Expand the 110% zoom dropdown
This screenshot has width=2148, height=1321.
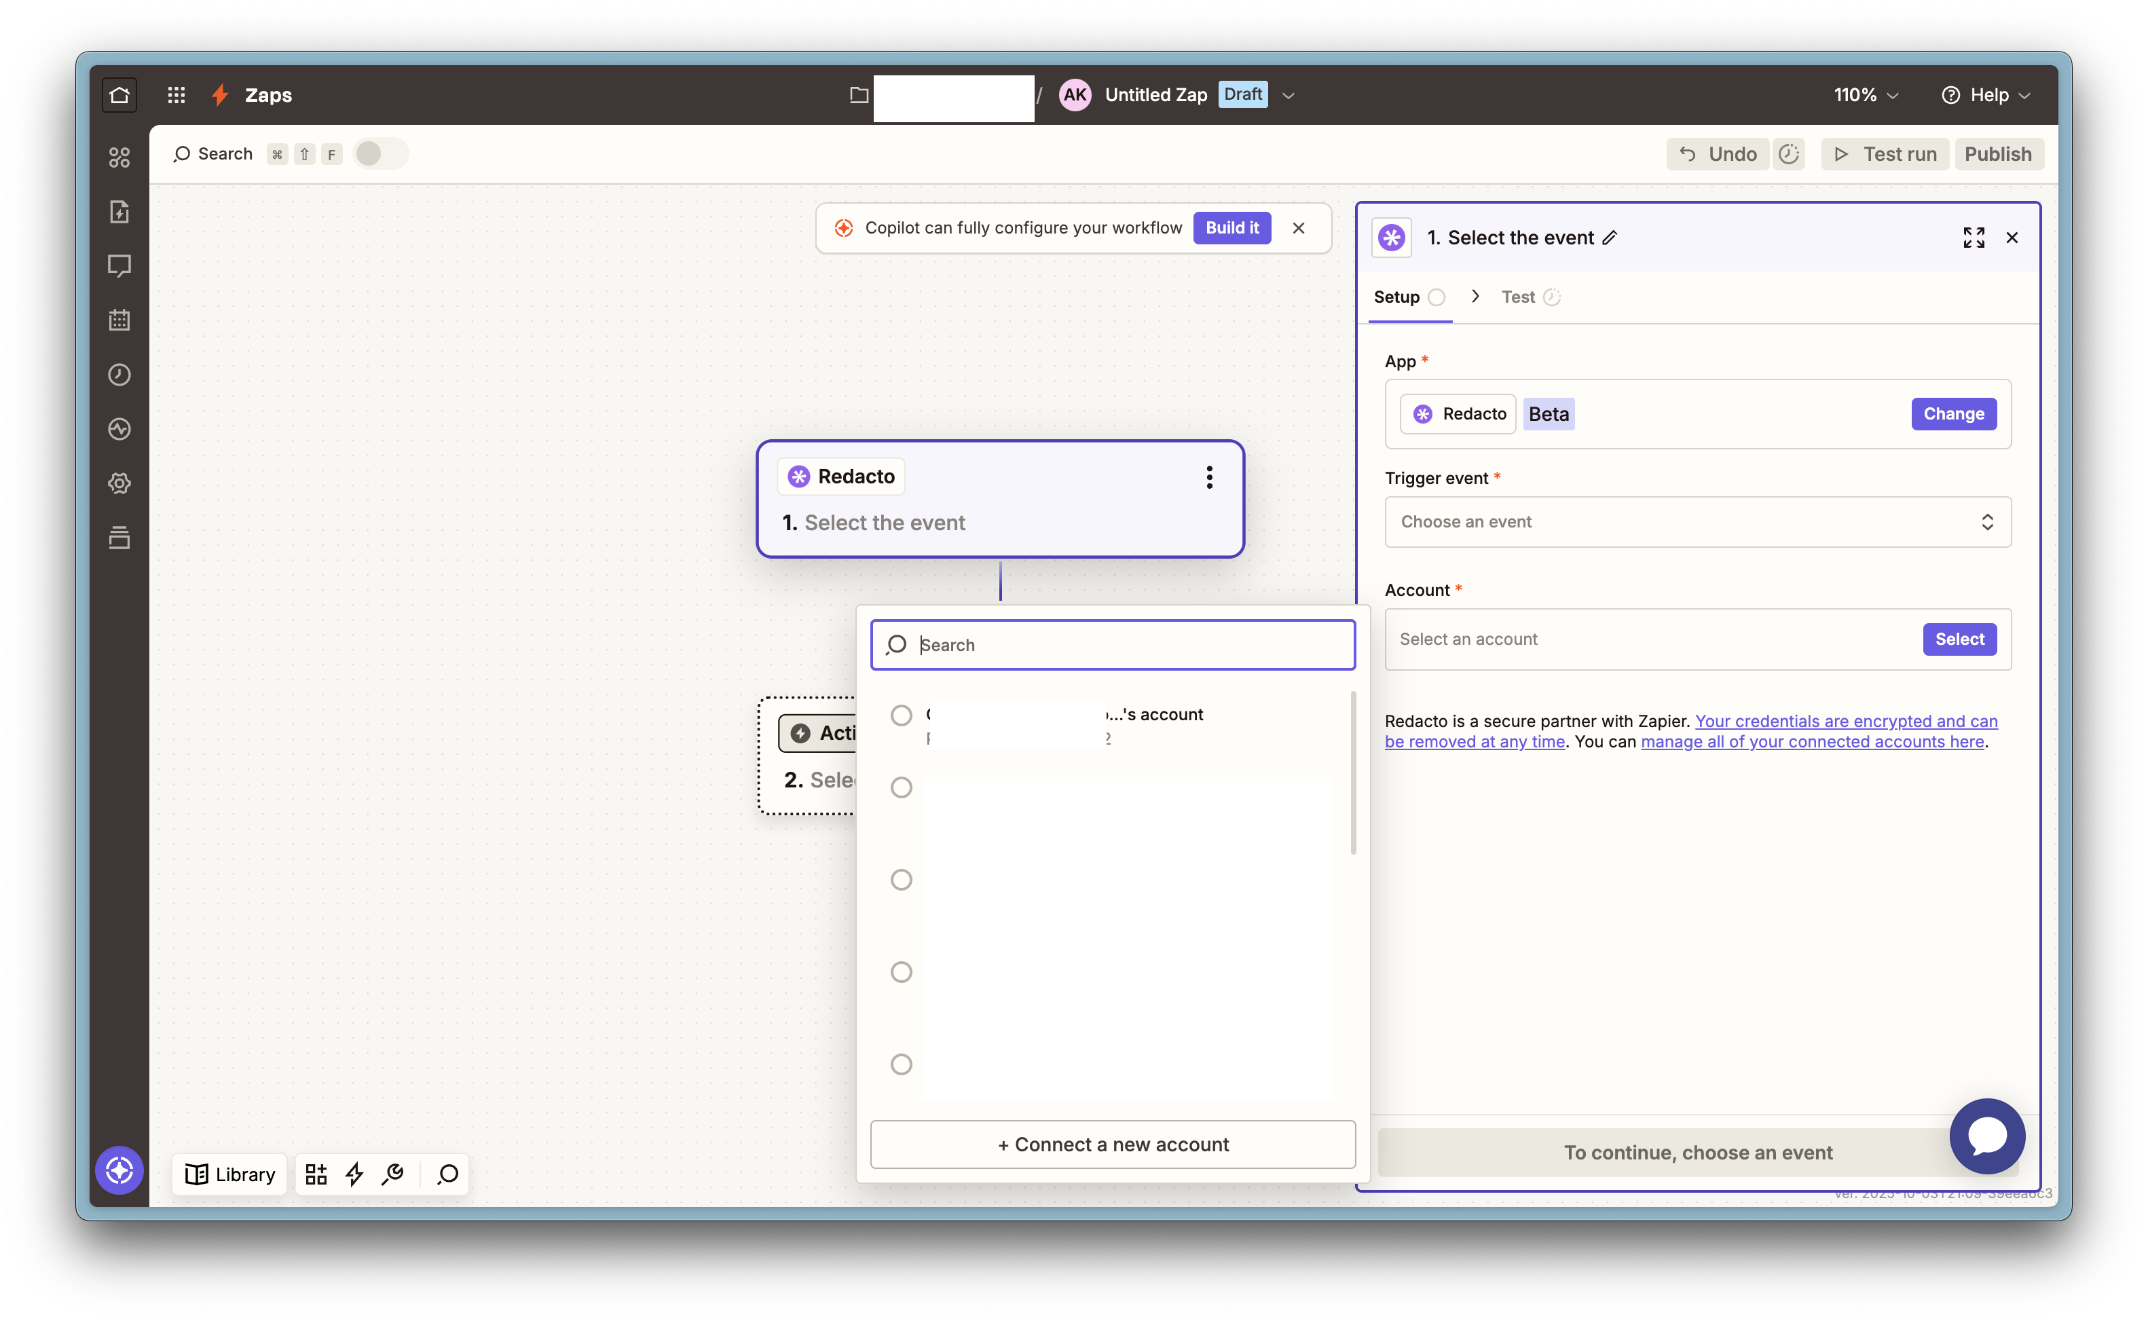click(x=1865, y=94)
